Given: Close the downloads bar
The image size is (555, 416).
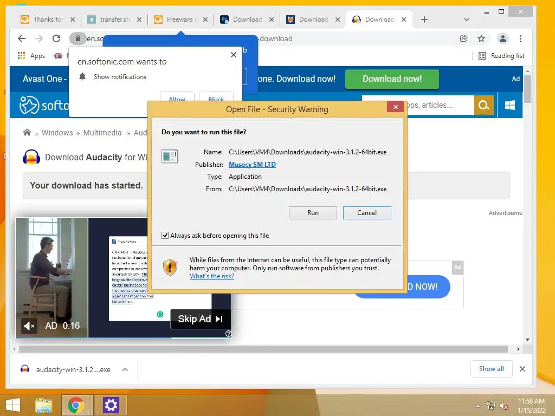Looking at the screenshot, I should [x=522, y=369].
